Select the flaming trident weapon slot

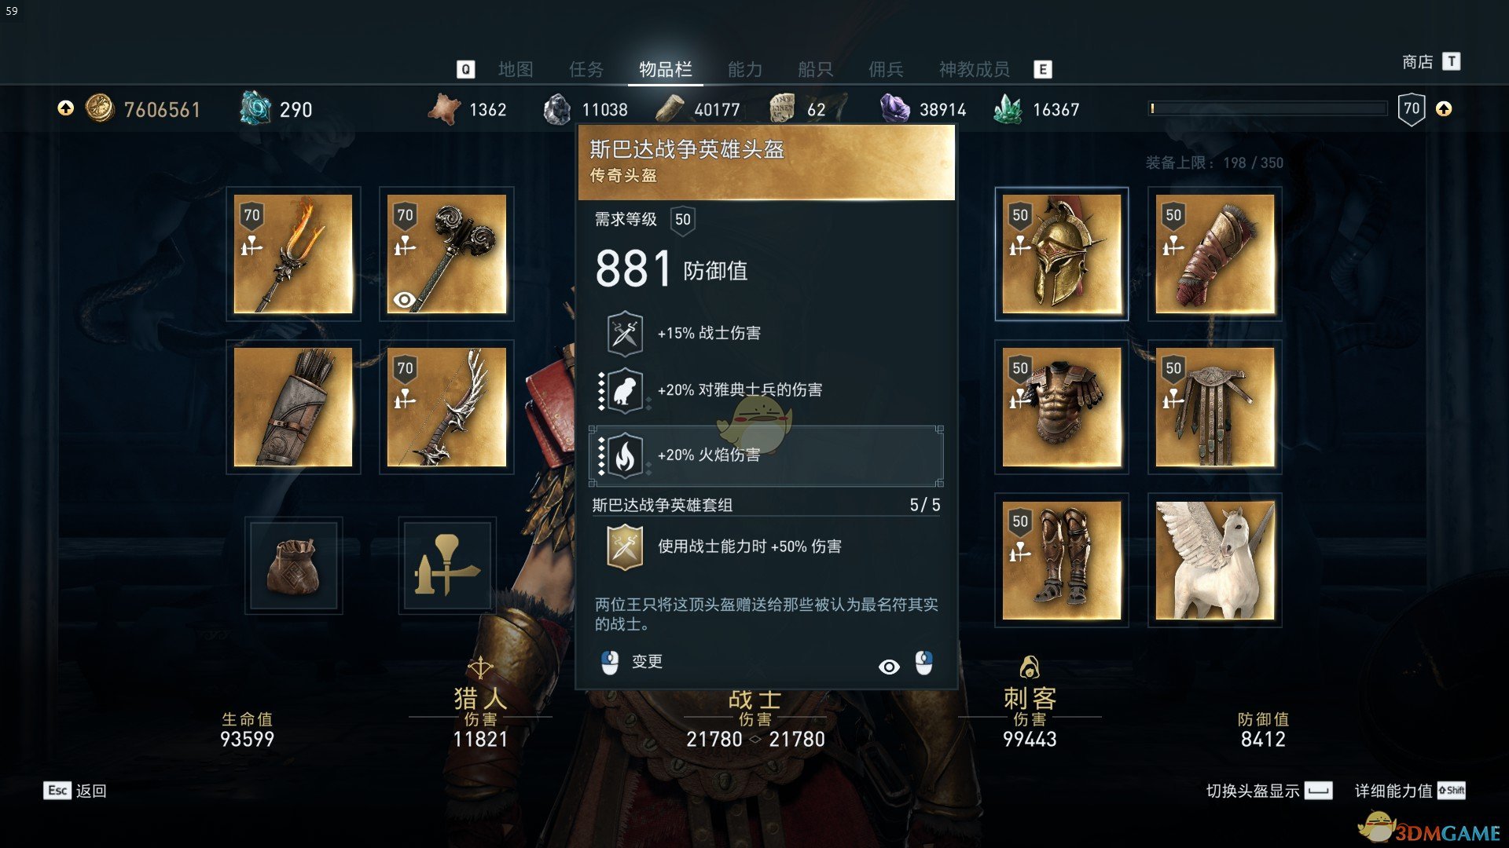pyautogui.click(x=293, y=254)
